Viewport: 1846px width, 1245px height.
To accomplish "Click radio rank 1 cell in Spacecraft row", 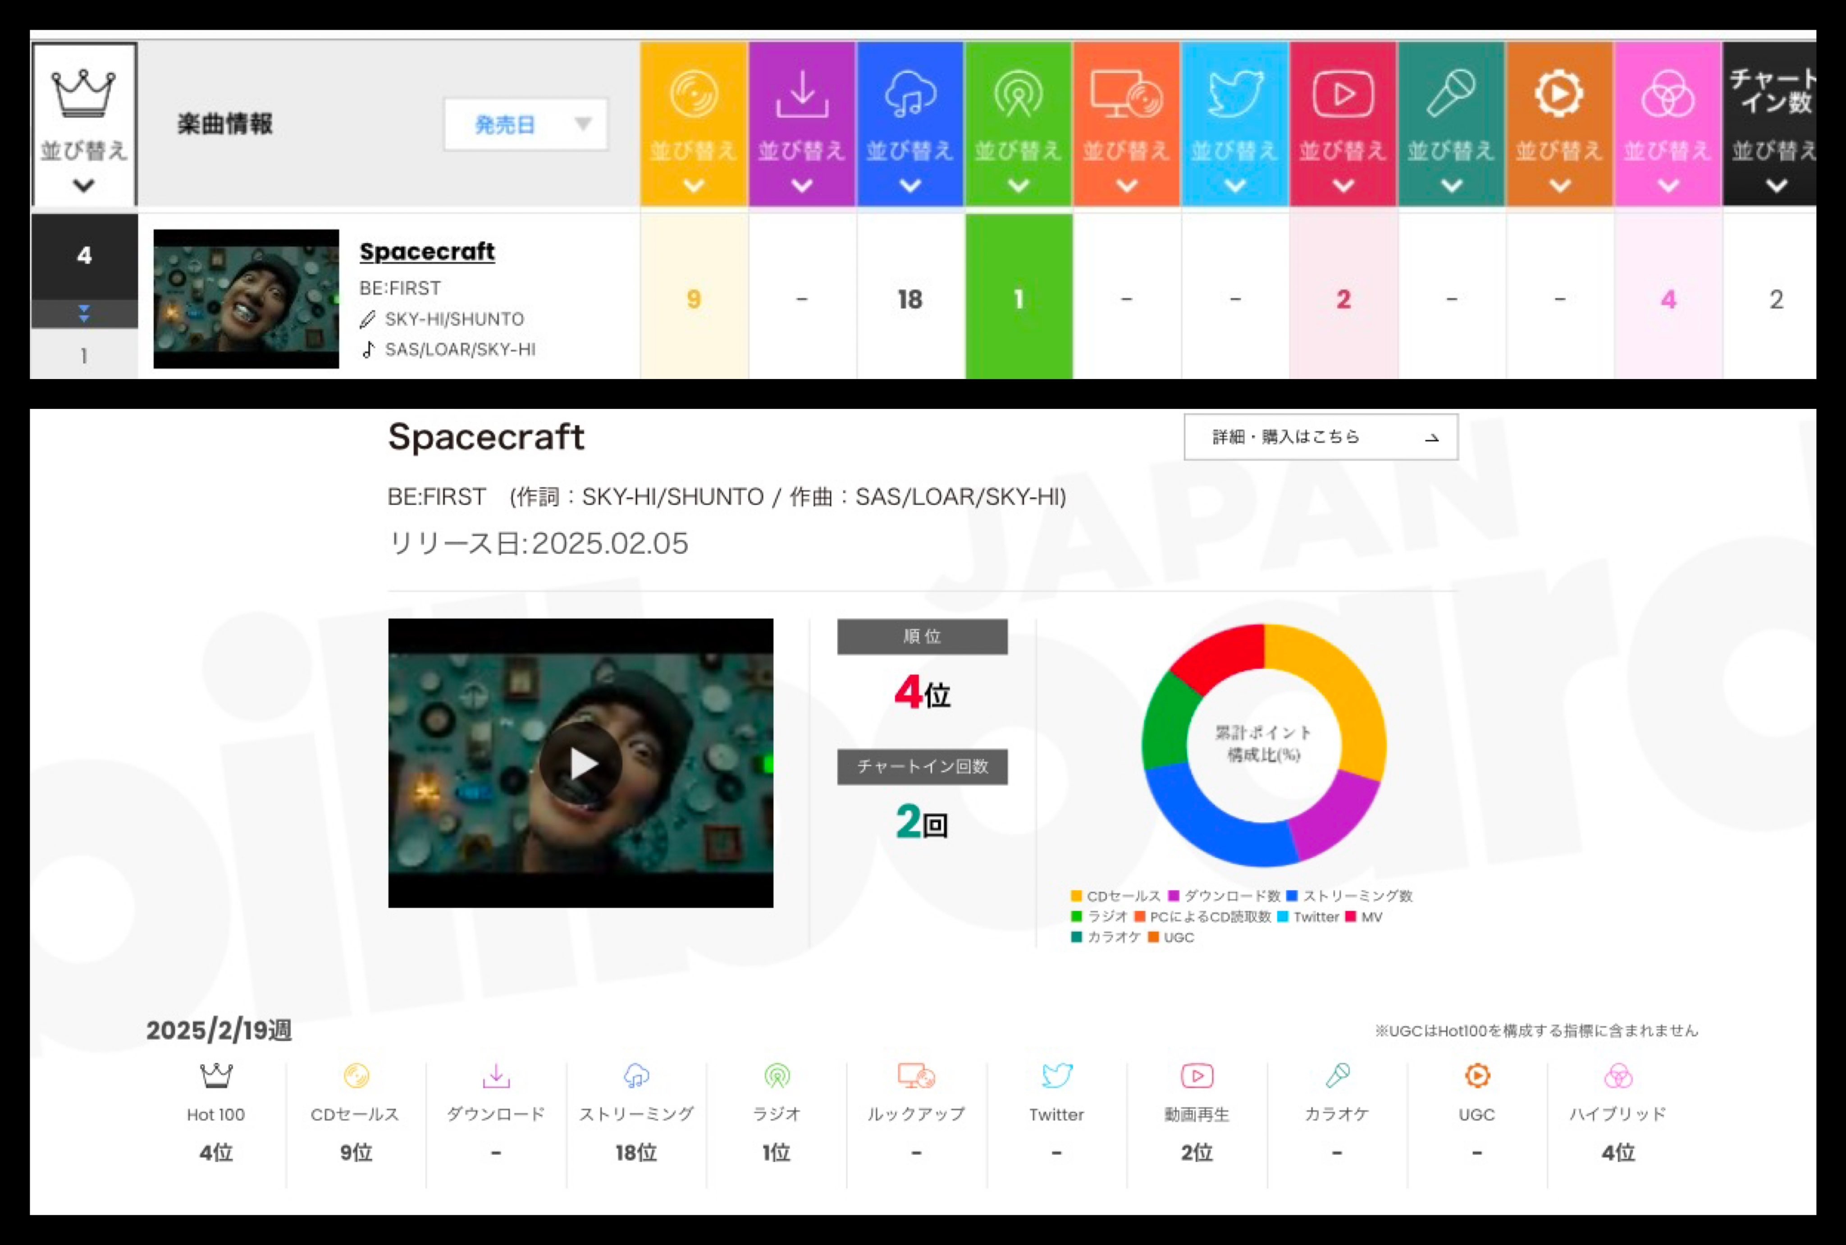I will [1018, 296].
